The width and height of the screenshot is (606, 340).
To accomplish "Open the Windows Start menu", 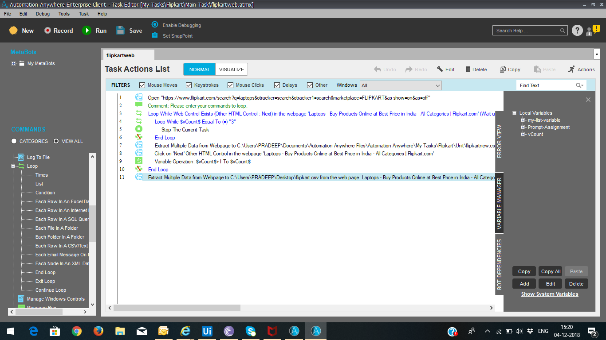I will [x=10, y=331].
